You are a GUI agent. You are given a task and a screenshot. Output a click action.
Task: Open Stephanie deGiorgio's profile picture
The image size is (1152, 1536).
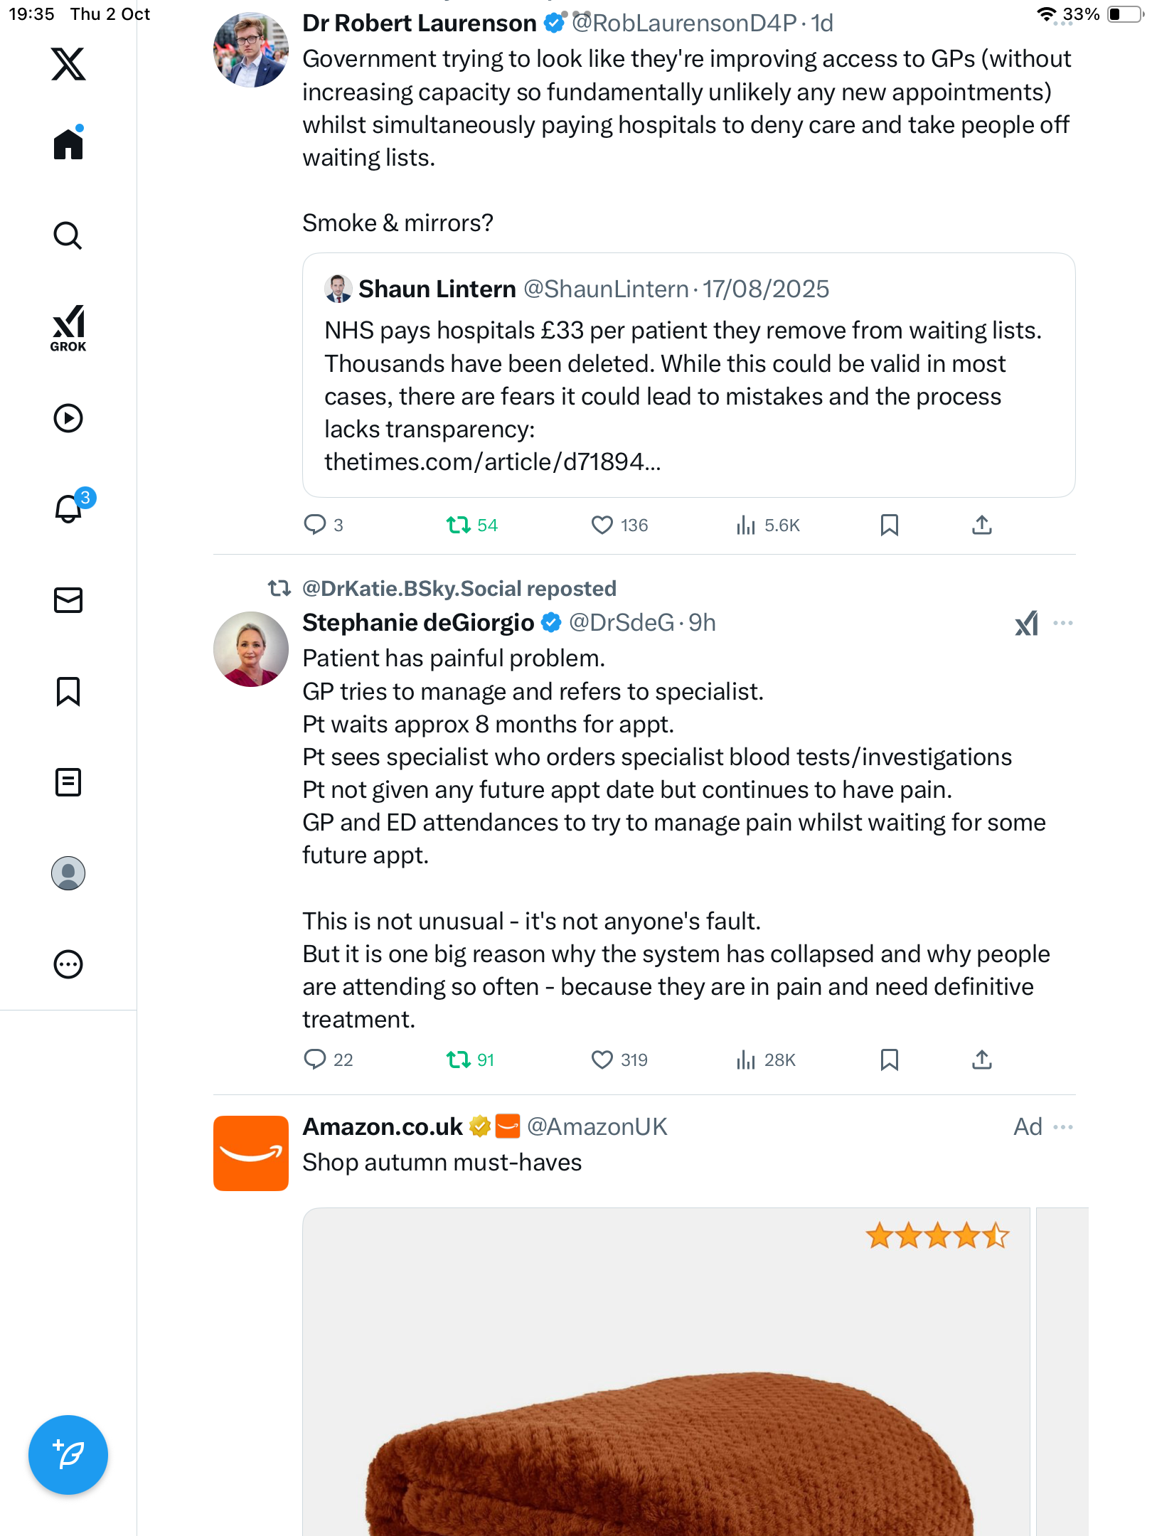coord(250,649)
